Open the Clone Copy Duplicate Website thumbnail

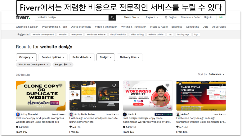(41, 96)
